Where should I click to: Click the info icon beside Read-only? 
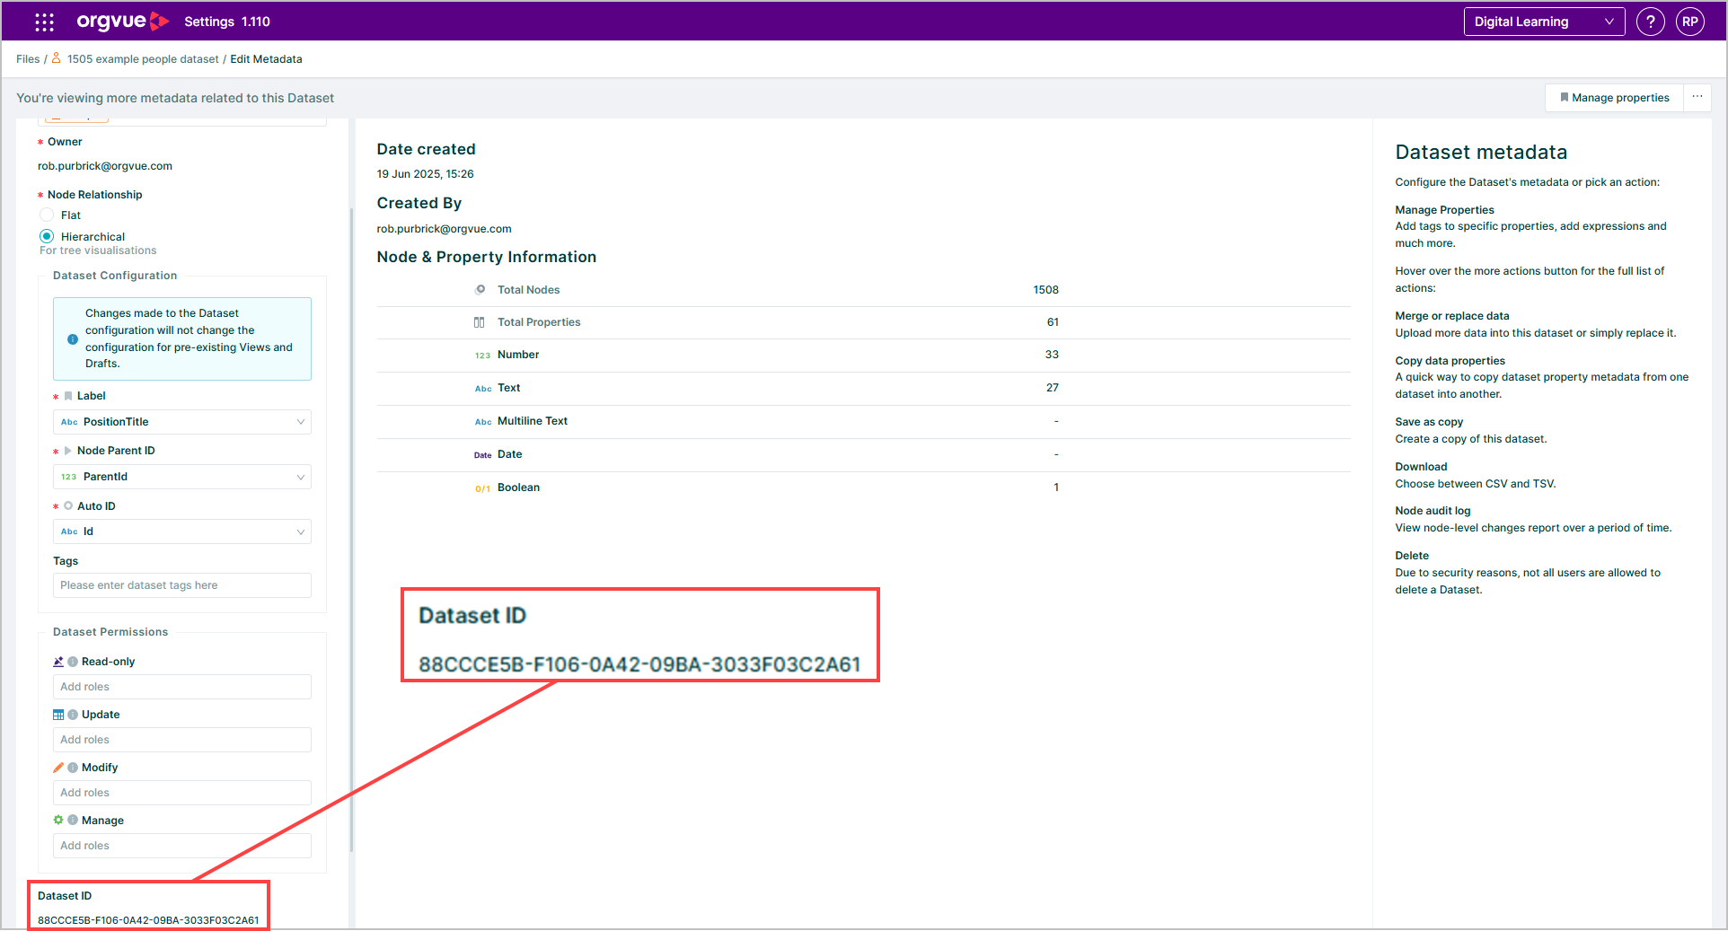(x=73, y=662)
